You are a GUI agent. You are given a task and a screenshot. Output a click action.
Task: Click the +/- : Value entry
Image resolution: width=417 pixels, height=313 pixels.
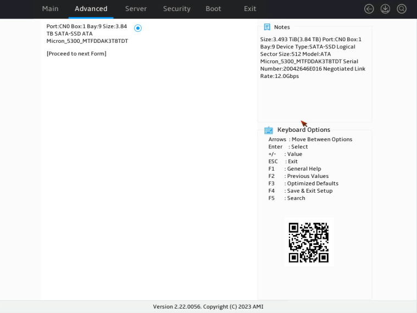pyautogui.click(x=285, y=154)
